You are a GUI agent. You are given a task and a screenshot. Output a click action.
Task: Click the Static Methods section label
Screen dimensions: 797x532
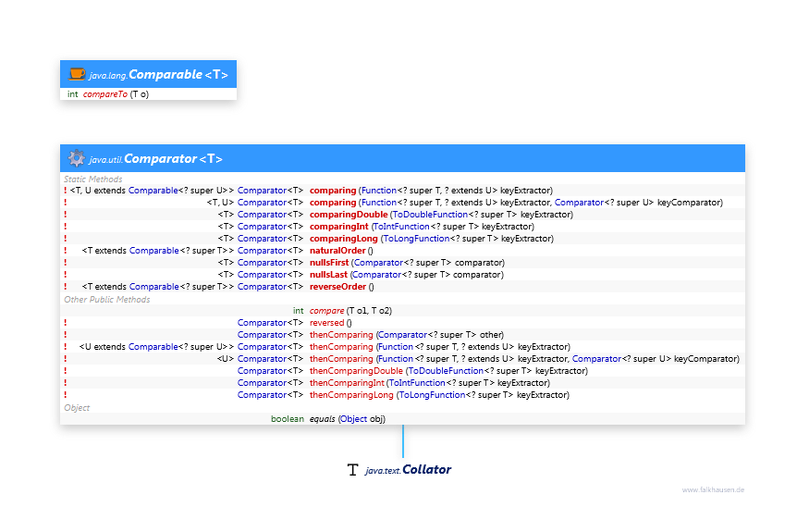pyautogui.click(x=93, y=179)
